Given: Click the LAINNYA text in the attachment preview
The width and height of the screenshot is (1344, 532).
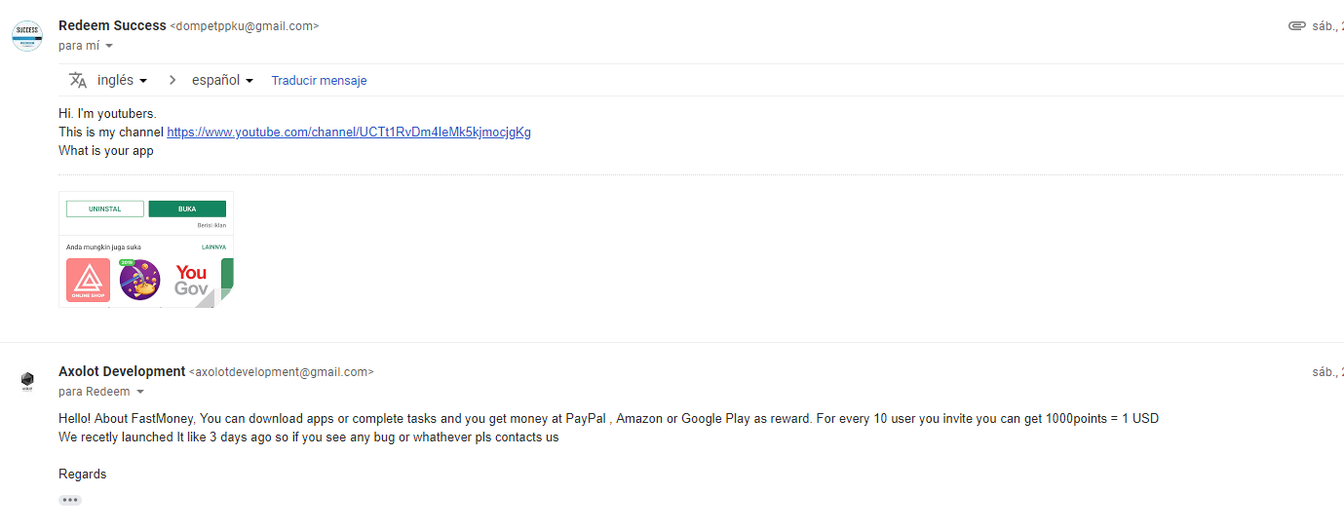Looking at the screenshot, I should (x=213, y=247).
